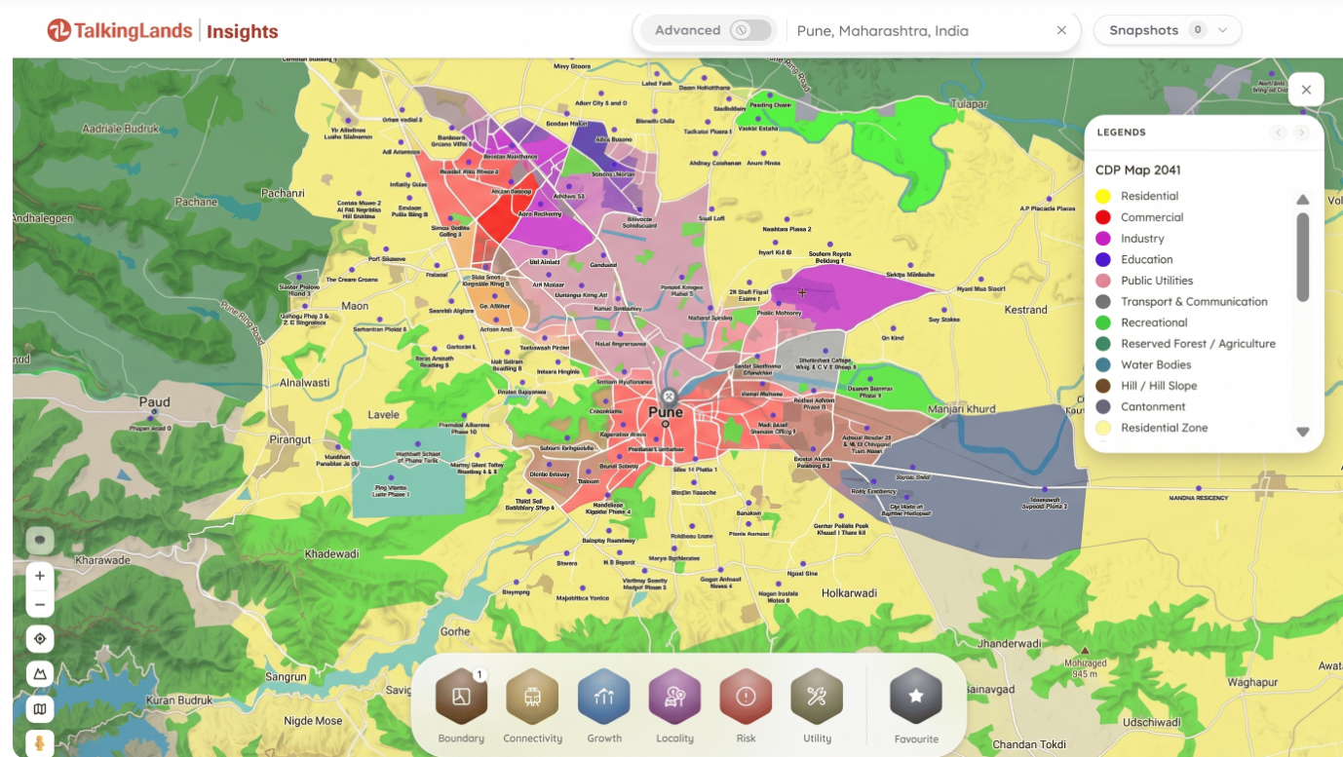Screen dimensions: 1343x757
Task: Toggle the Advanced search switch
Action: (751, 30)
